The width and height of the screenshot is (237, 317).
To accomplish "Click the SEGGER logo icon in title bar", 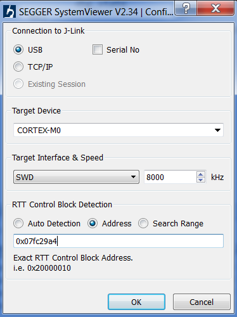I will [x=10, y=11].
